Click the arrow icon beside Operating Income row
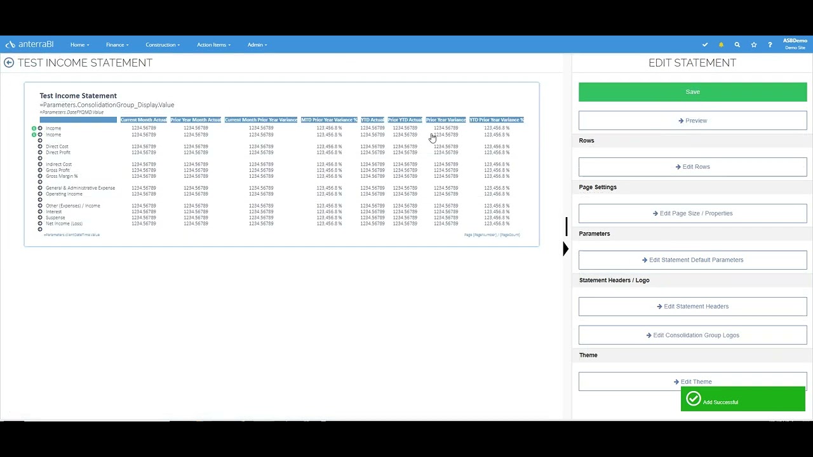 click(x=40, y=194)
